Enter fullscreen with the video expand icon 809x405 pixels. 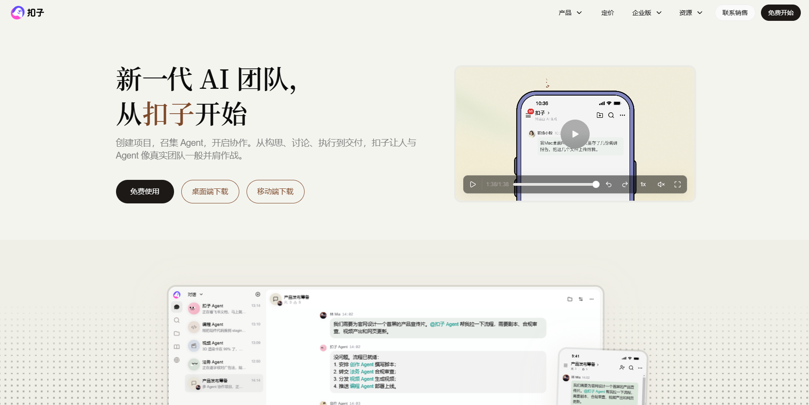coord(678,184)
